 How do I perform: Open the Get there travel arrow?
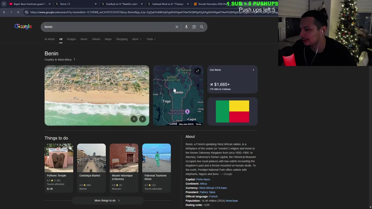click(x=253, y=70)
